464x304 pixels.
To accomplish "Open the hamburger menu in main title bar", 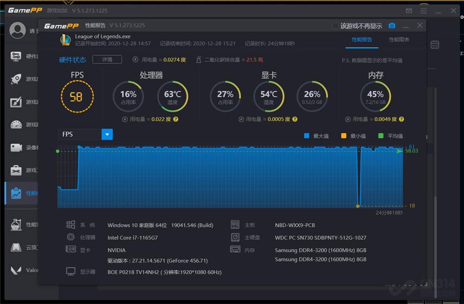I will click(424, 11).
